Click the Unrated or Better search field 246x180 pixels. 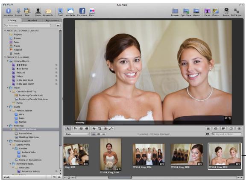tap(226, 134)
